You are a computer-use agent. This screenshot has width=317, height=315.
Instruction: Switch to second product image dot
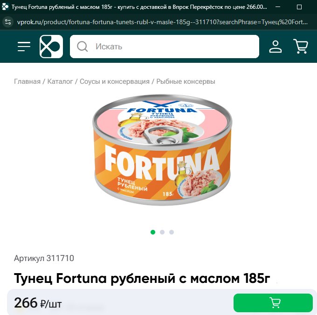pos(162,232)
